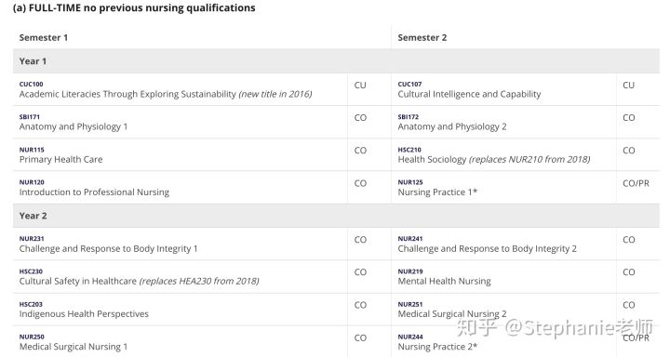Click Challenge and Response to Body Integrity 2
Screen dimensions: 670x357
pos(487,249)
